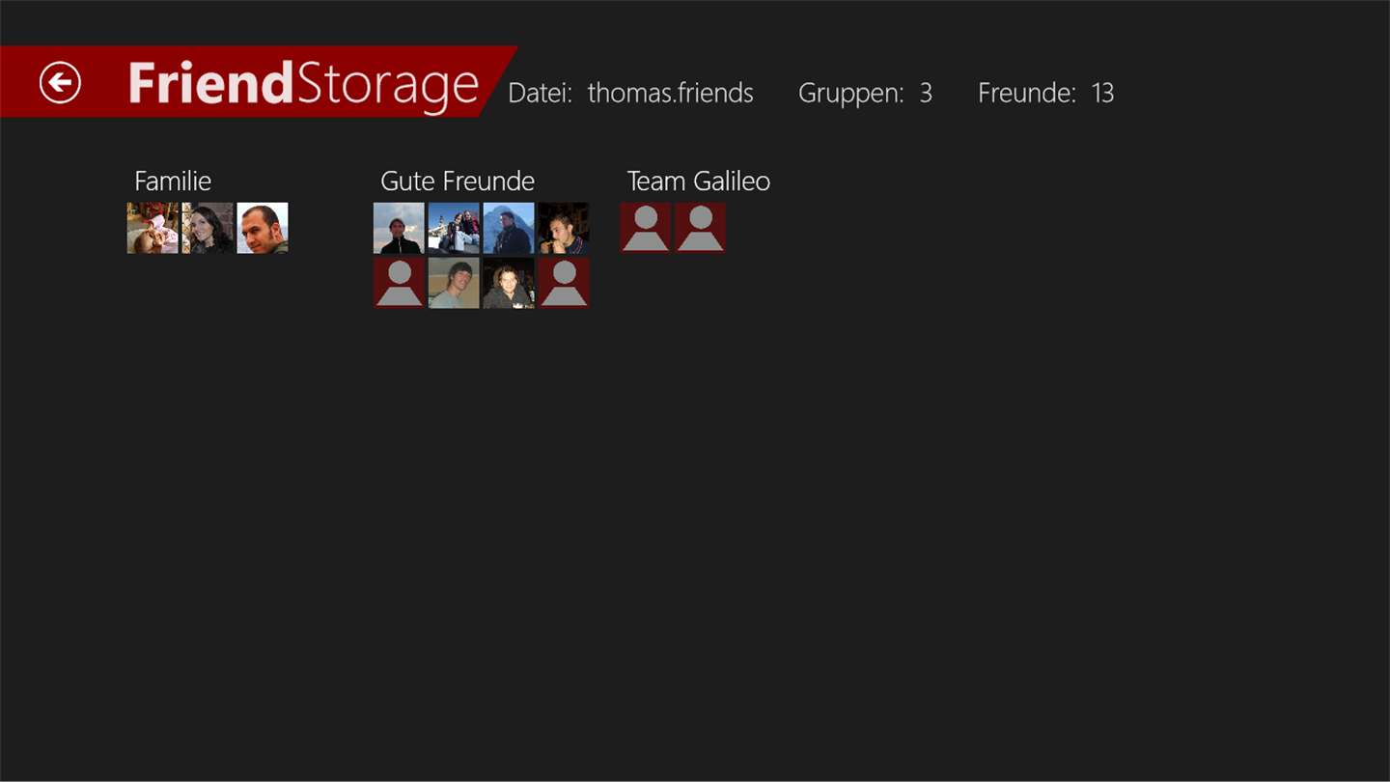Screen dimensions: 1390x782
Task: Select third photo in Gute Freunde bottom row
Action: click(x=509, y=283)
